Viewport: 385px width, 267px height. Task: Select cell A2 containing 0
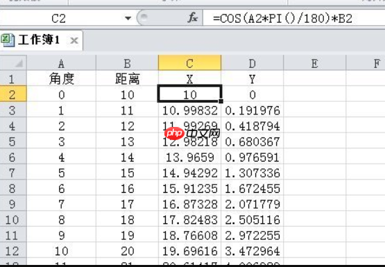click(61, 94)
